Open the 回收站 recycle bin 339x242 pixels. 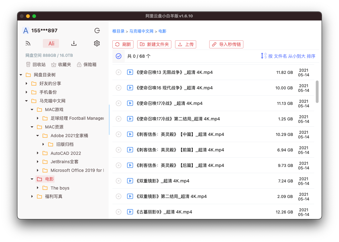click(x=36, y=65)
